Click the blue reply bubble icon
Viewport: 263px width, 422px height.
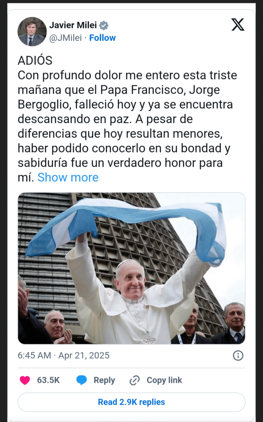[81, 380]
